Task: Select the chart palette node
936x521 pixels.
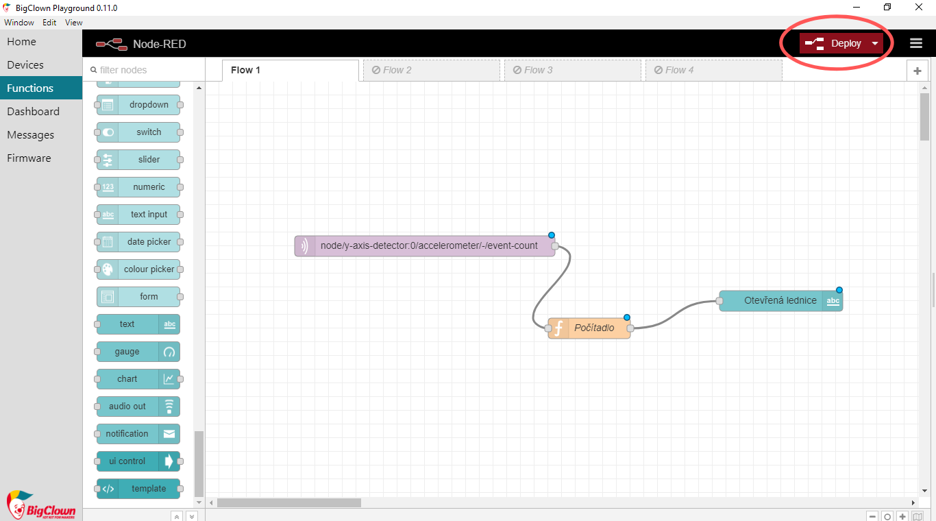Action: pos(138,379)
